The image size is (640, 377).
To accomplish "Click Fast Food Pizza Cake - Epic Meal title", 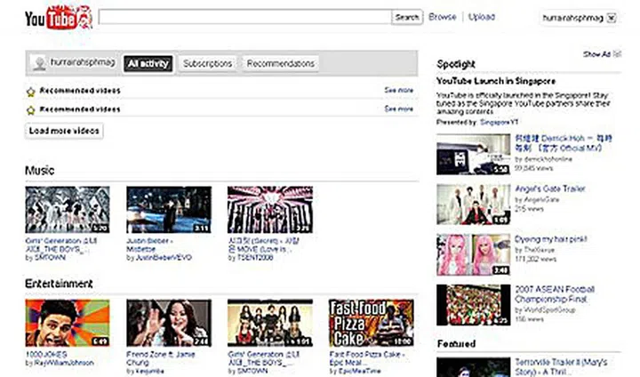I will (x=366, y=358).
